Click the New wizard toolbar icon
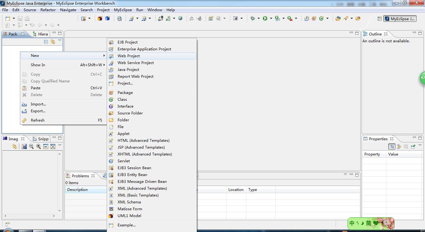Screen dimensions: 425x232 pos(8,19)
